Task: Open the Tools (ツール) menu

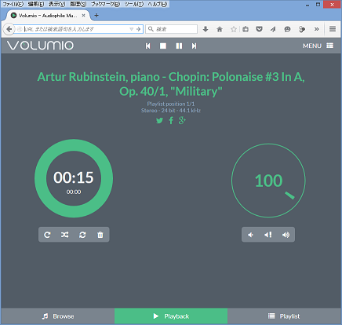Action: 133,5
